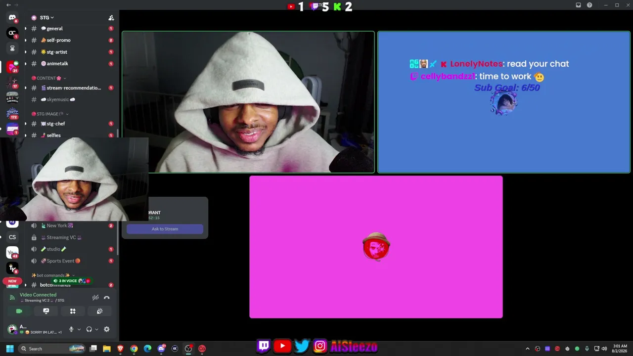
Task: Mute the microphone
Action: tap(71, 329)
